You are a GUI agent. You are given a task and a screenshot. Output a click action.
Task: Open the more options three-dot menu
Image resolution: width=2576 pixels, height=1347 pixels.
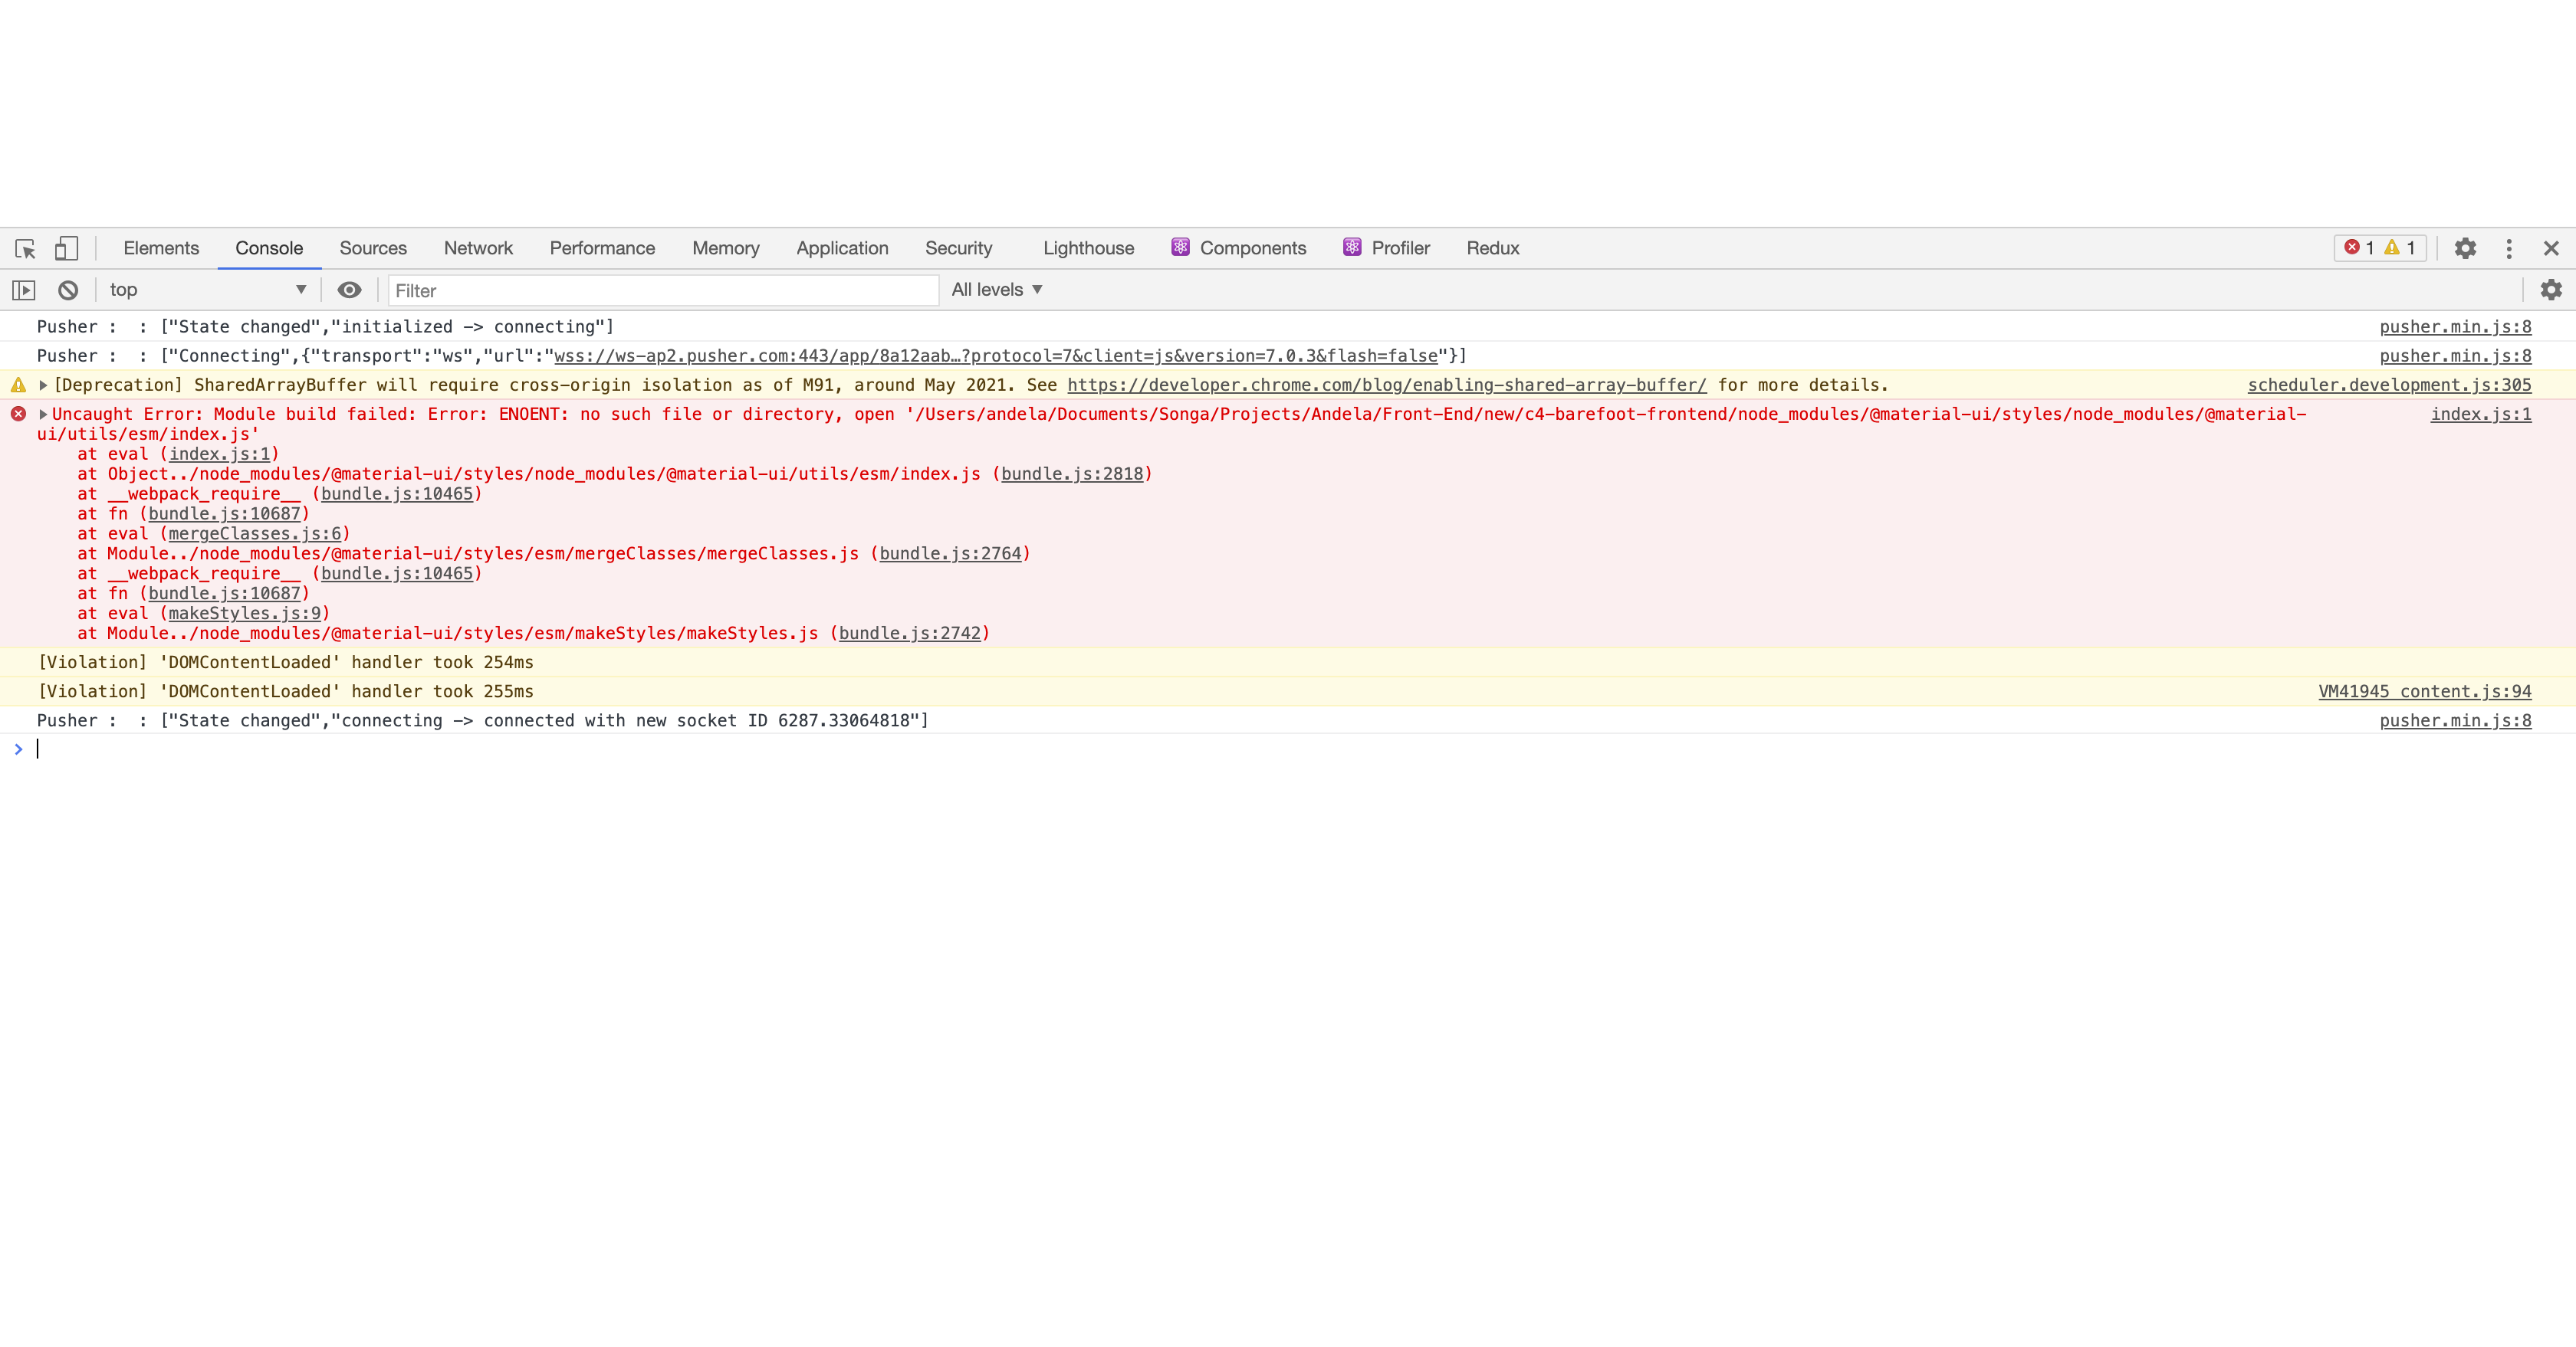(x=2509, y=247)
